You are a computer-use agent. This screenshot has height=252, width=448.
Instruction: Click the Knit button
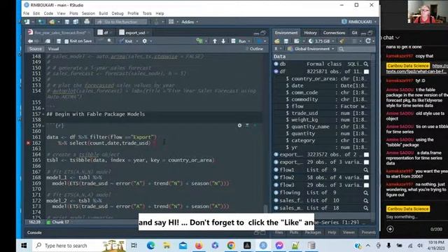pyautogui.click(x=126, y=41)
